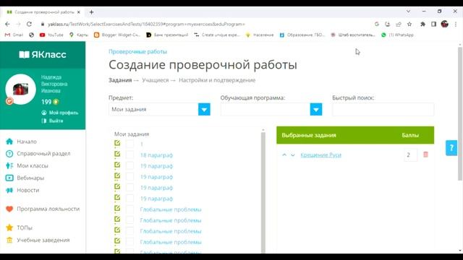Select the Задания step
463x260 pixels.
pos(120,80)
